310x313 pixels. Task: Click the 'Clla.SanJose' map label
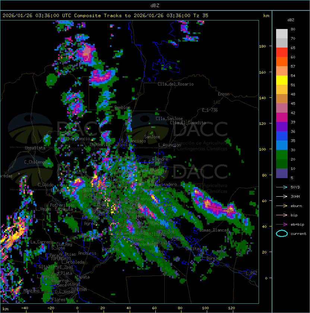[x=169, y=119]
